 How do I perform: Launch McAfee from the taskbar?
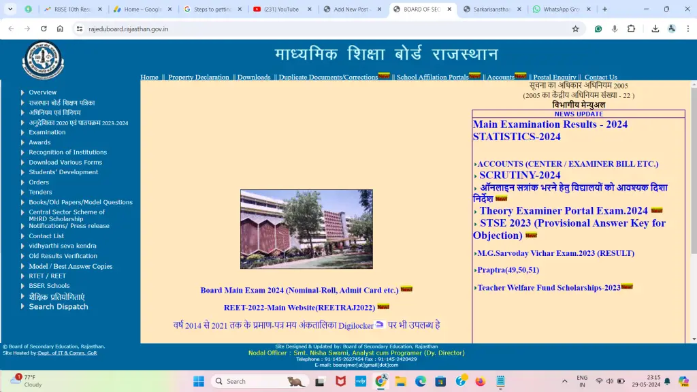pyautogui.click(x=340, y=381)
